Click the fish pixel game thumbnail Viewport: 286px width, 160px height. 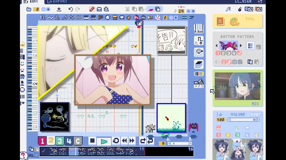(x=171, y=118)
